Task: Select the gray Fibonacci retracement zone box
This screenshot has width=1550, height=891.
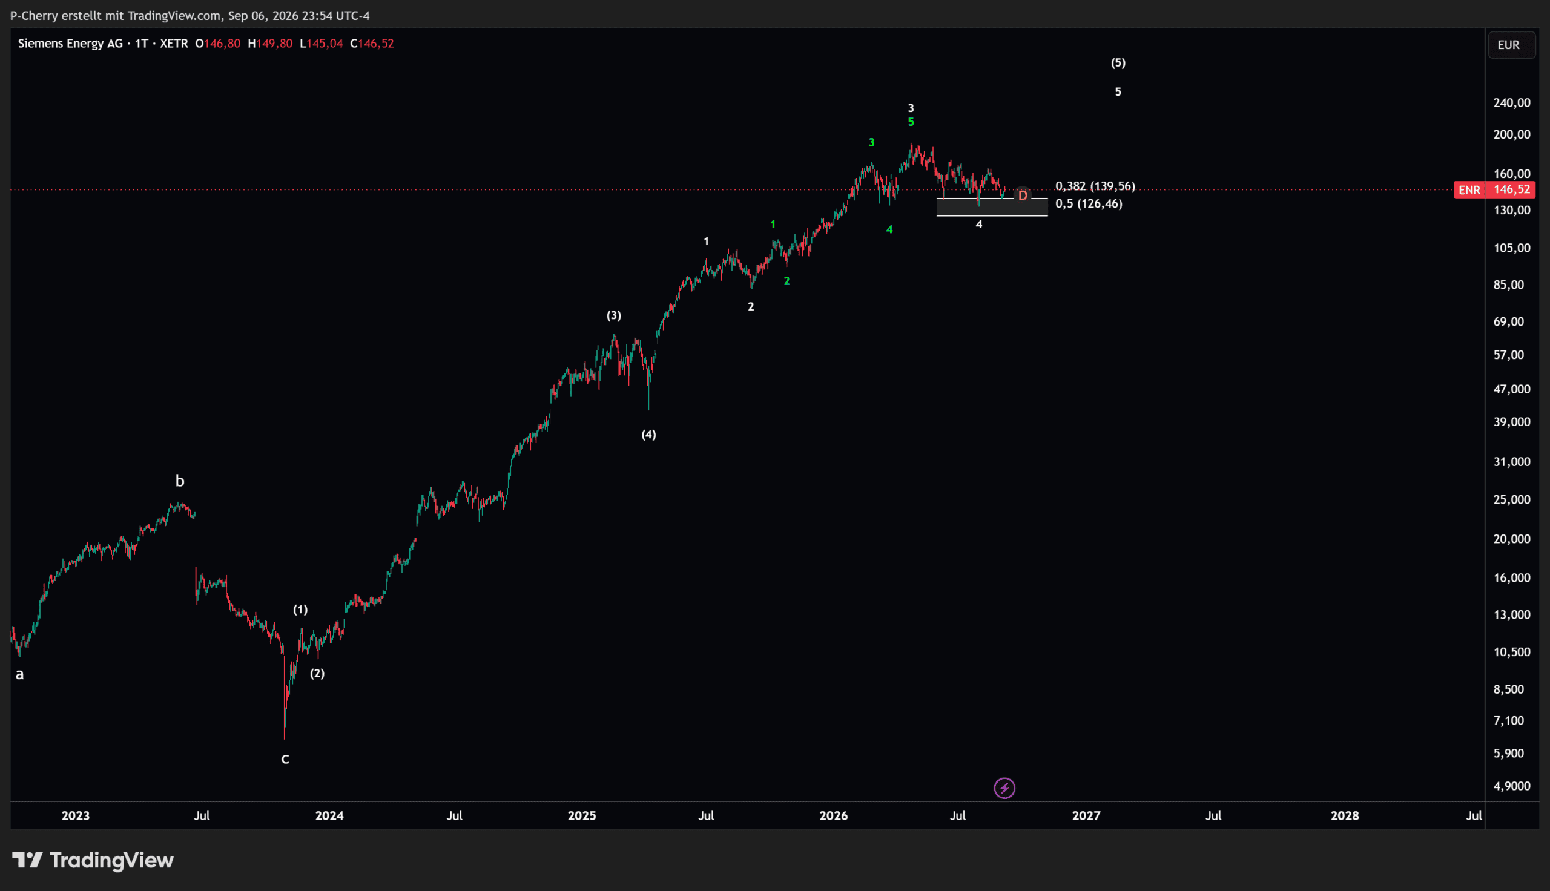Action: pos(992,207)
